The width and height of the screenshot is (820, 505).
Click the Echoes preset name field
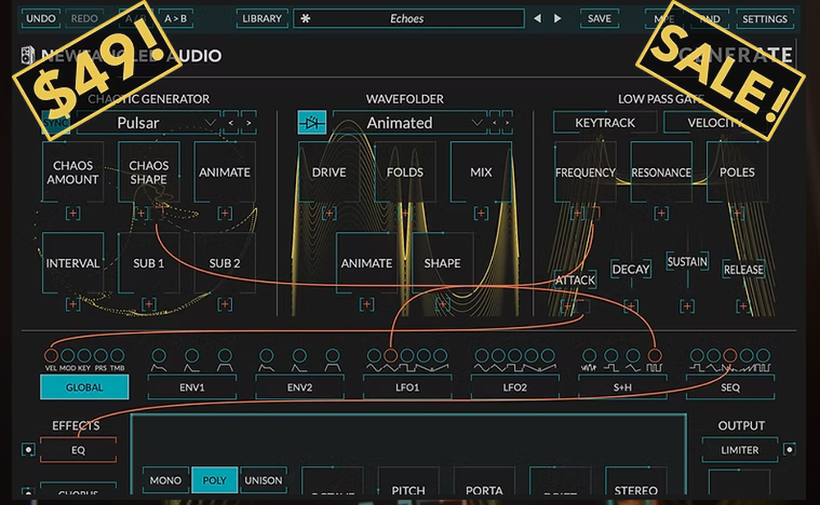pos(409,18)
